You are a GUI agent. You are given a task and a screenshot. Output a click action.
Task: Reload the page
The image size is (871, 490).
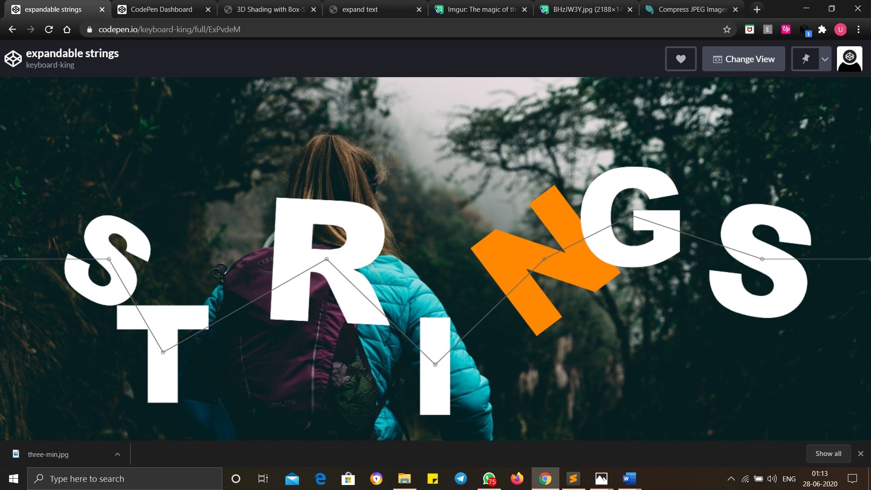(49, 29)
